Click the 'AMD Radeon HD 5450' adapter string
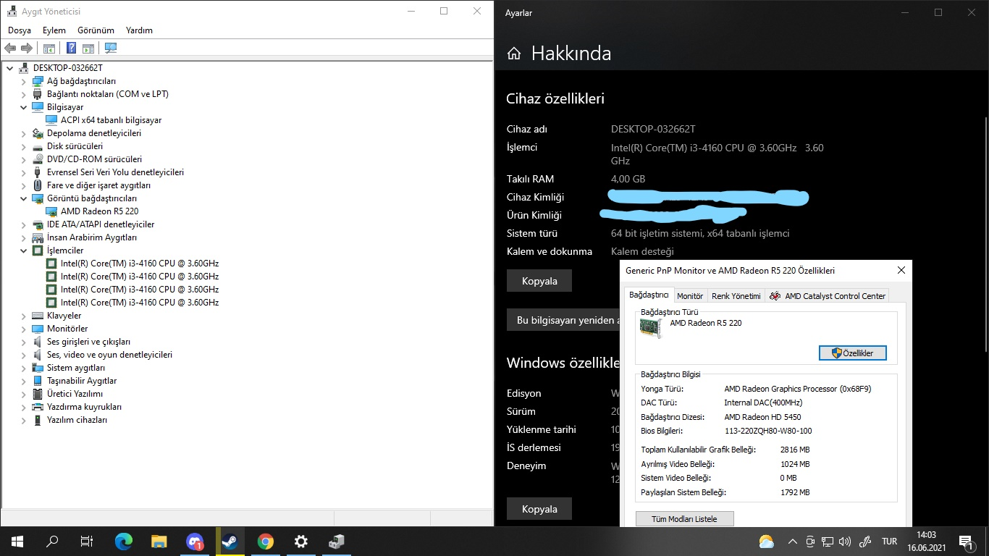Screen dimensions: 989x556 click(x=762, y=417)
